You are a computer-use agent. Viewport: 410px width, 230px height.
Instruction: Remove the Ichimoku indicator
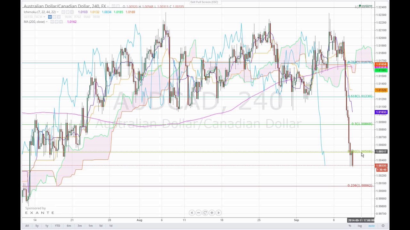tap(72, 12)
